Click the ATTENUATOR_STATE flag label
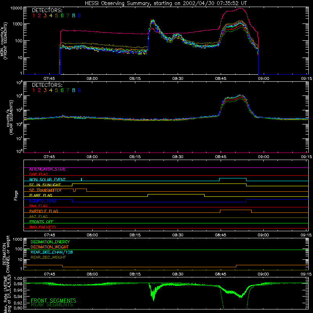Viewport: 313px width, 313px height. (47, 169)
